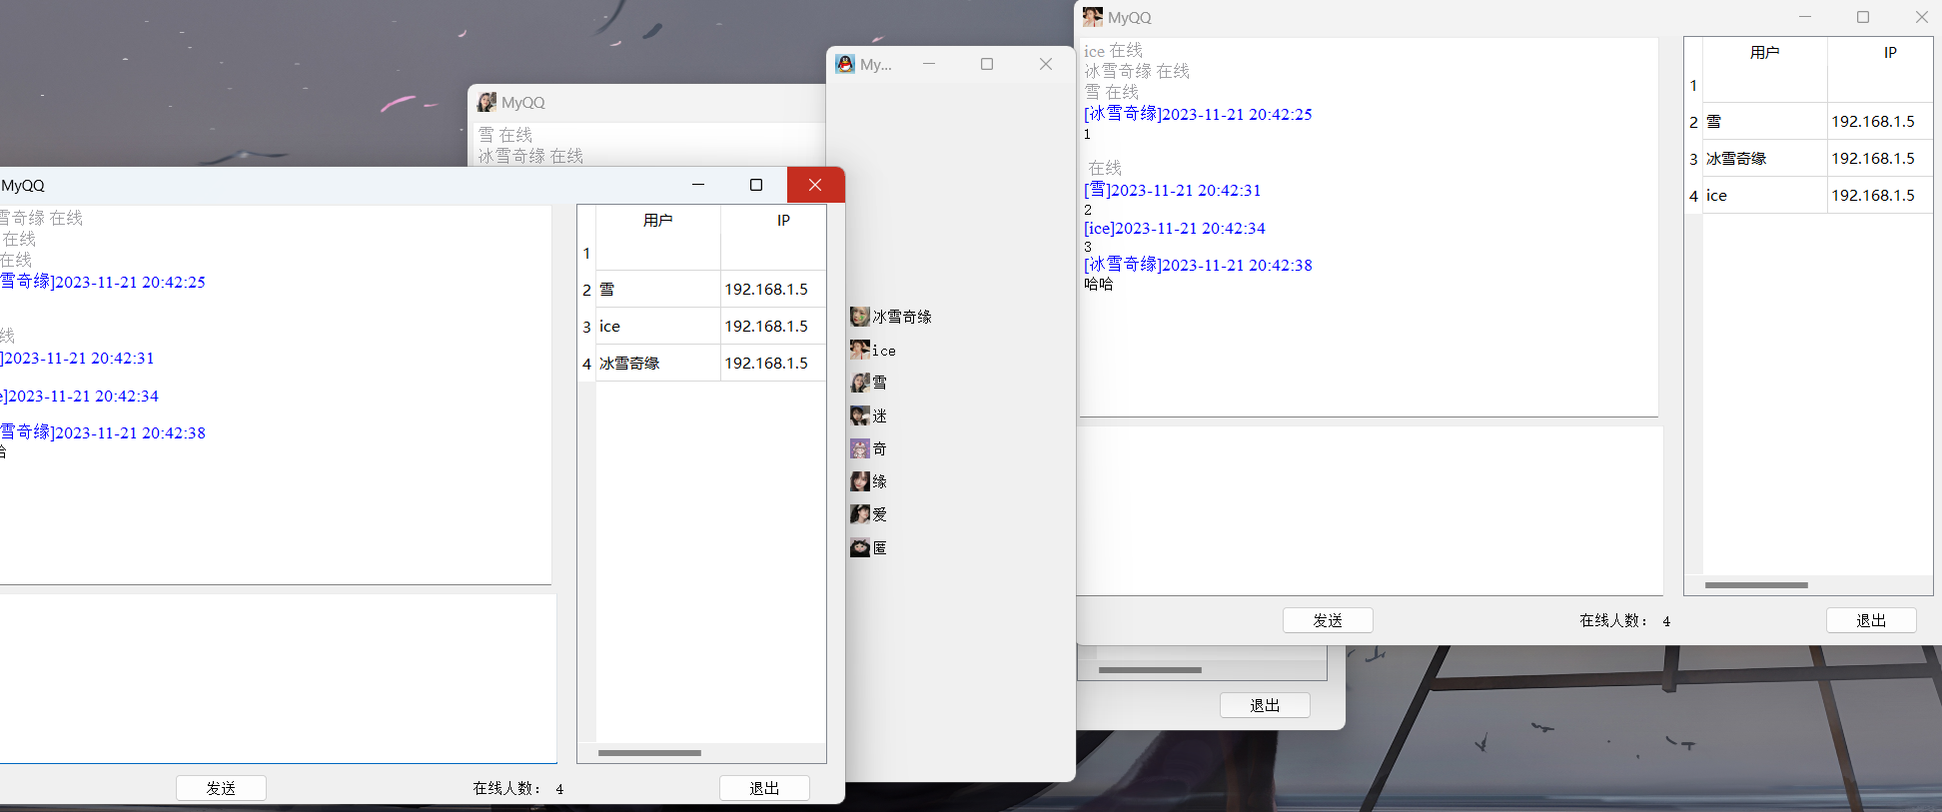1942x812 pixels.
Task: Click the penguin icon in the contact list window title bar
Action: (x=845, y=64)
